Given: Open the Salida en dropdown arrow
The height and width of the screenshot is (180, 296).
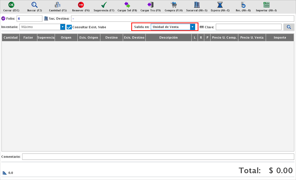Looking at the screenshot, I should coord(193,27).
